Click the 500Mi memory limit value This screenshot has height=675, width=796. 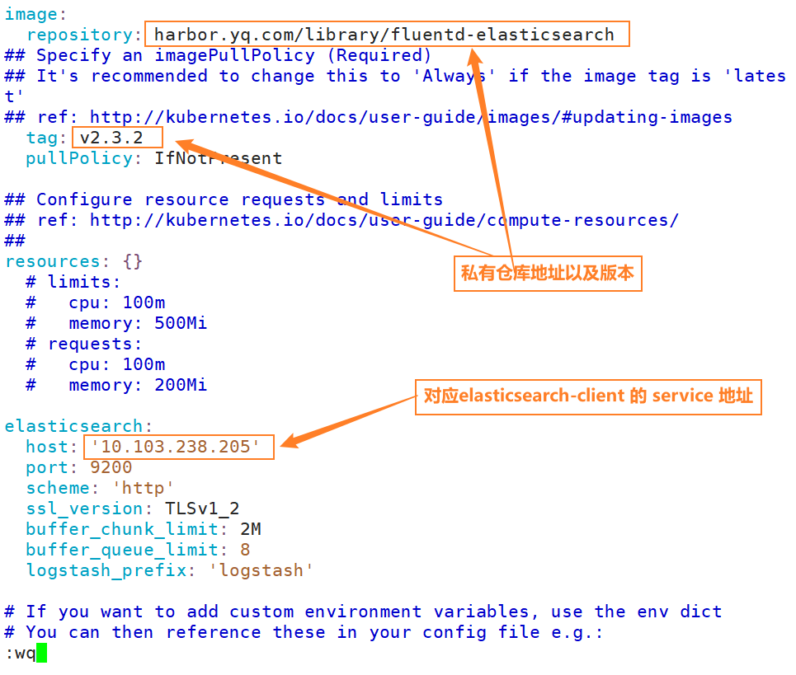181,323
